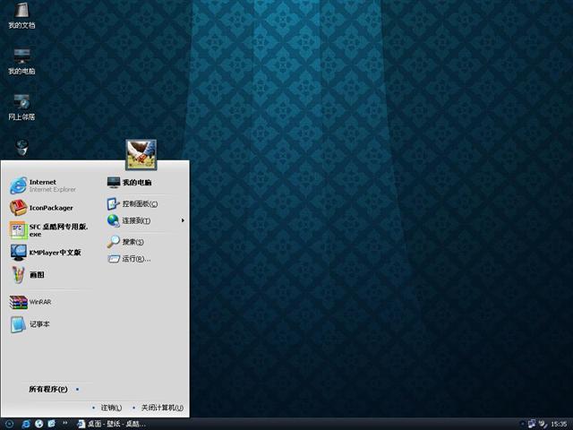Image resolution: width=573 pixels, height=430 pixels.
Task: Select the 网上邻居 desktop icon
Action: 21,107
